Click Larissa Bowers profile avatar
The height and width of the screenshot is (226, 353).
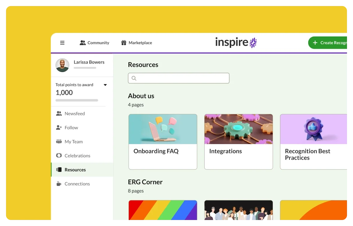coord(62,65)
